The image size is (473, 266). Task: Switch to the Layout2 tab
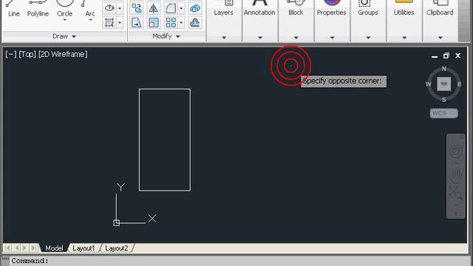pyautogui.click(x=117, y=248)
